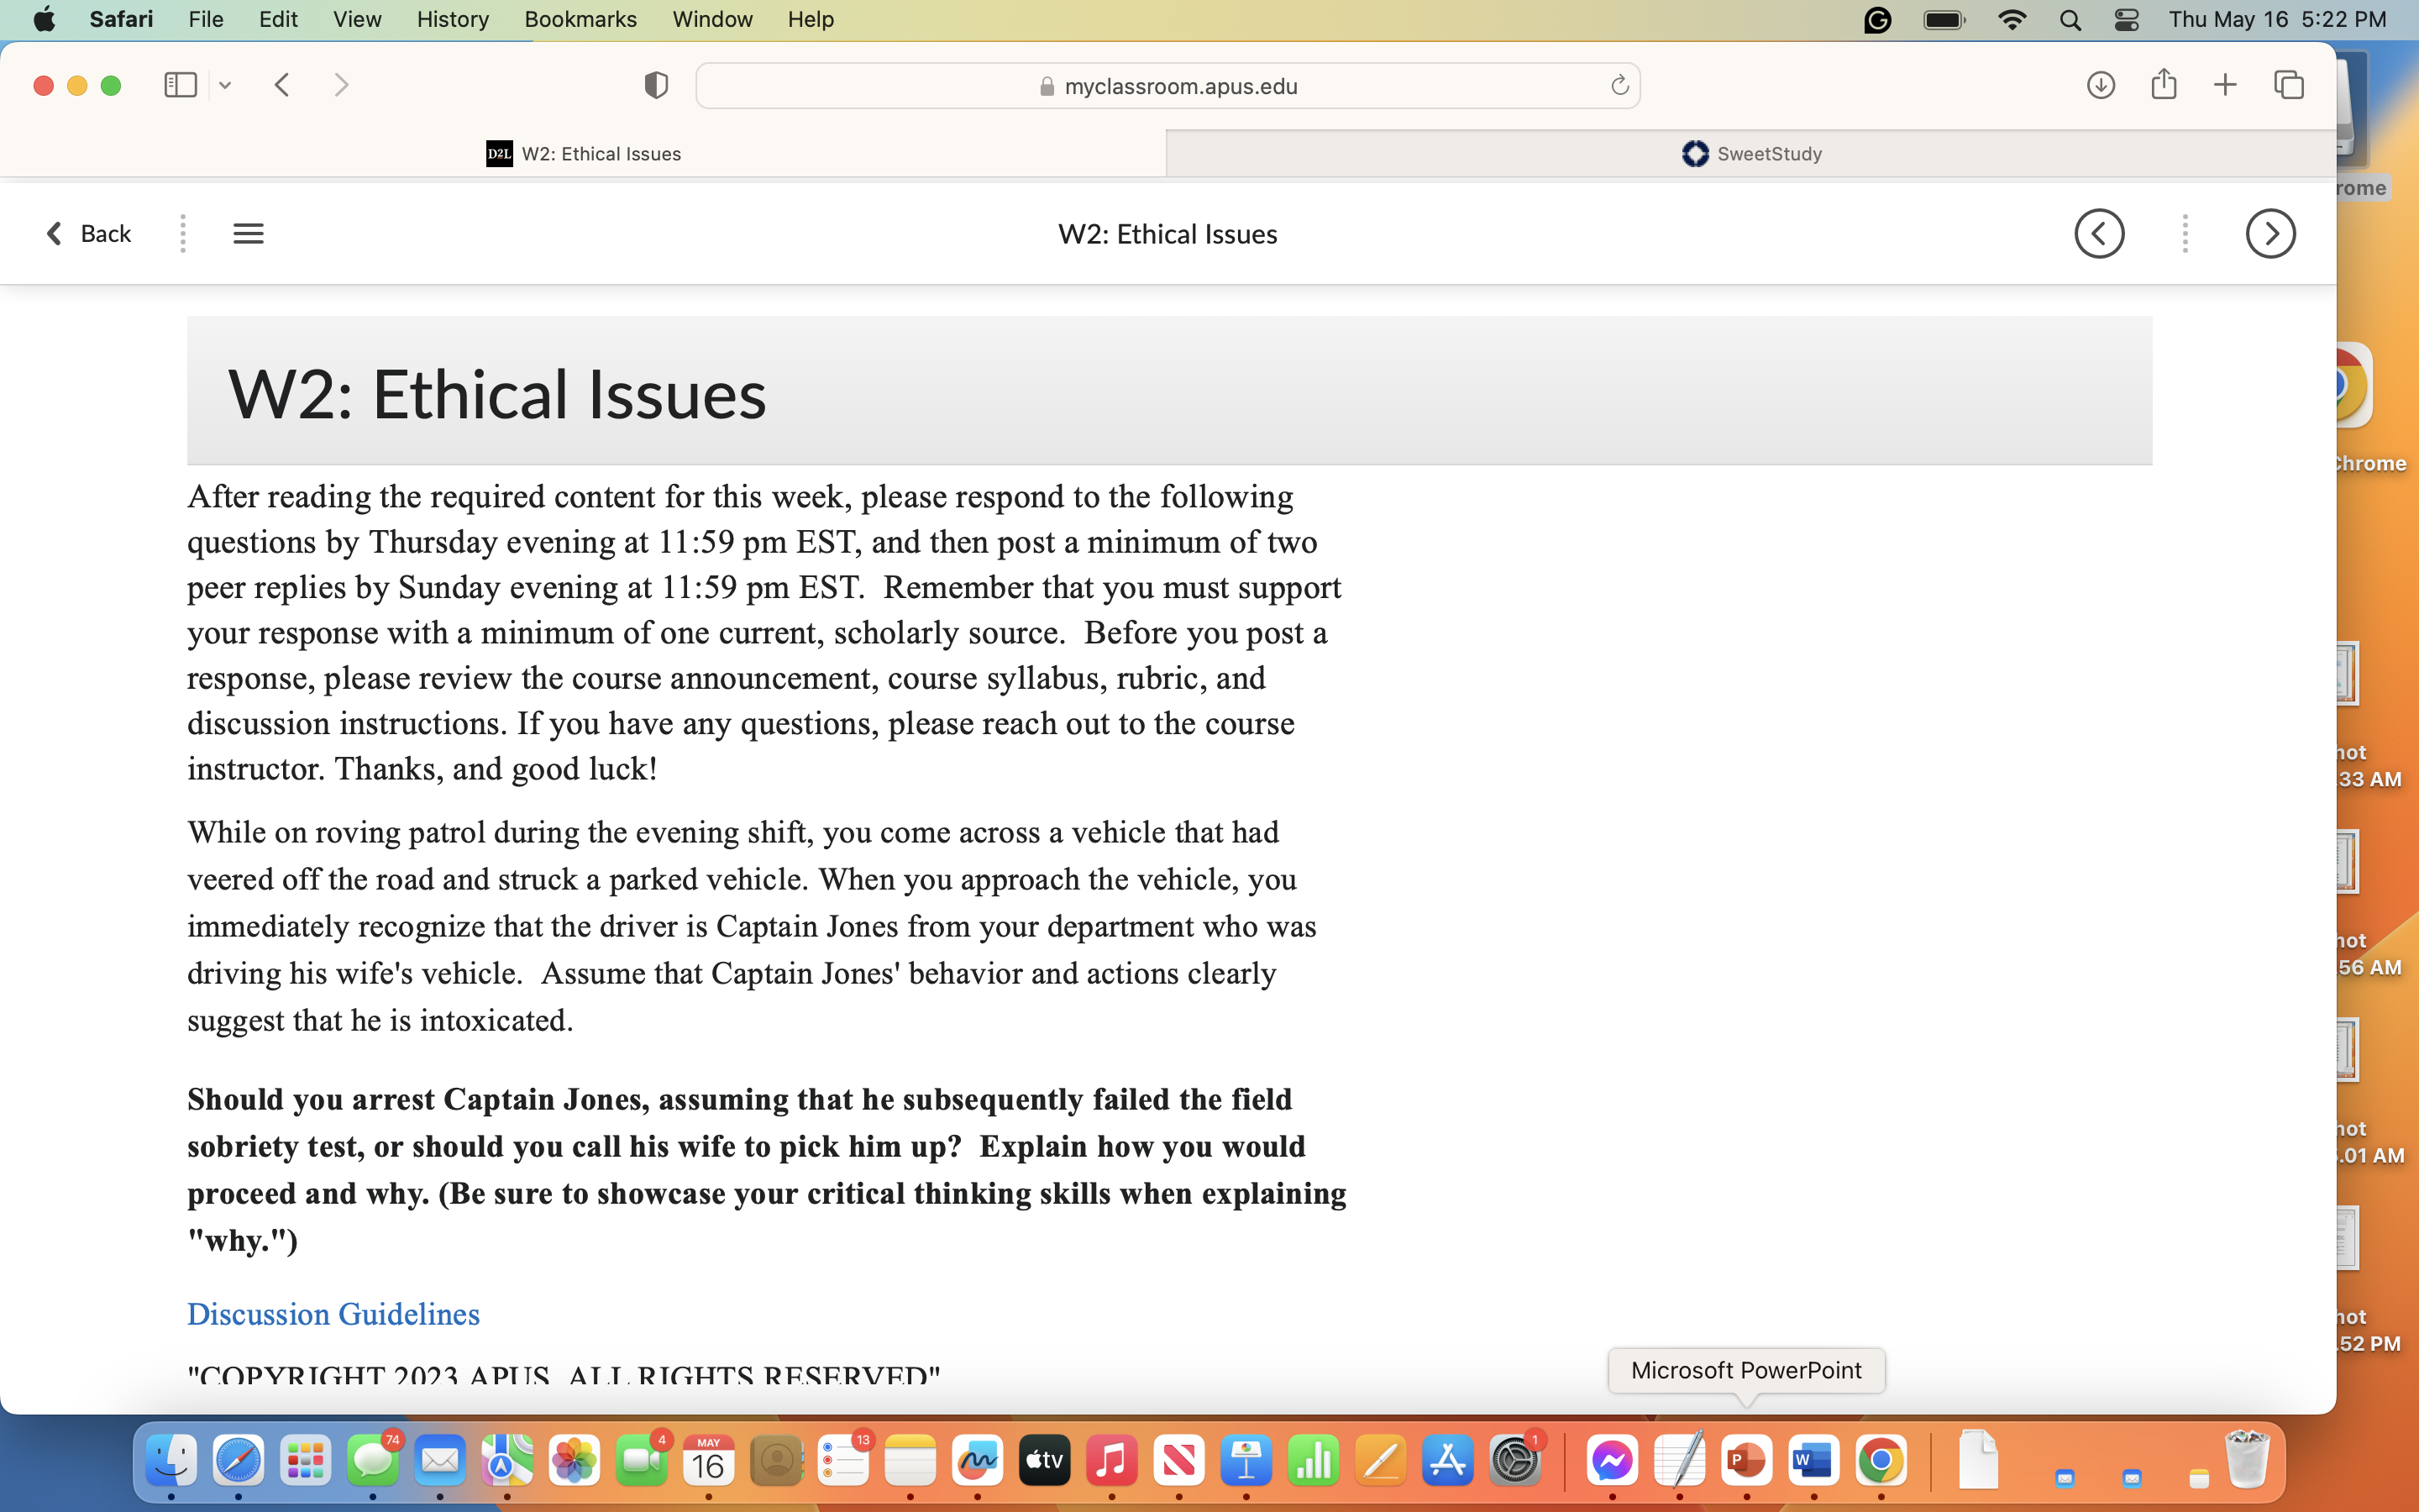
Task: Open the Safari menu
Action: pyautogui.click(x=121, y=19)
